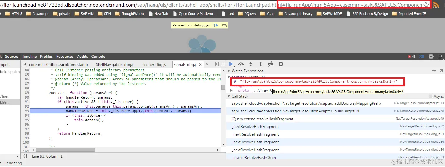Click the Step into next function call icon
The height and width of the screenshot is (167, 445).
click(x=251, y=64)
